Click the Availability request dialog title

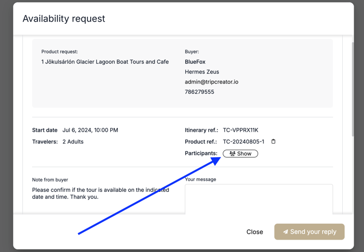(x=64, y=18)
